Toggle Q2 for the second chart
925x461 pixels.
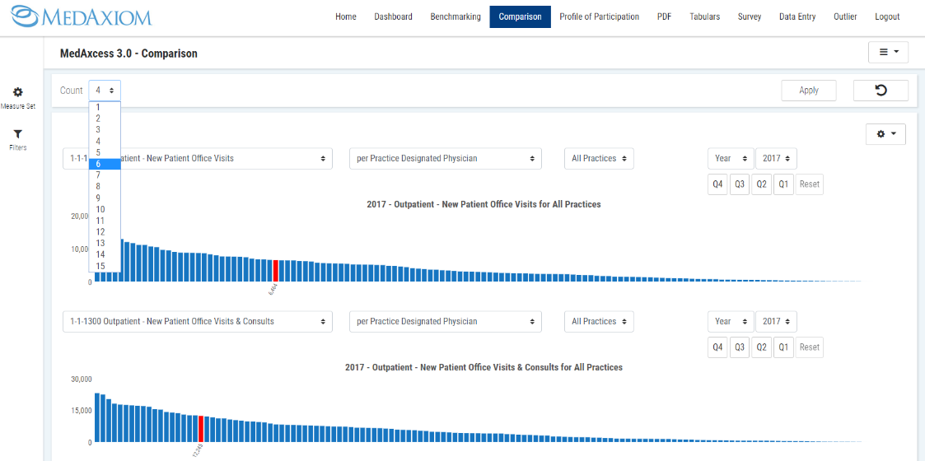762,347
